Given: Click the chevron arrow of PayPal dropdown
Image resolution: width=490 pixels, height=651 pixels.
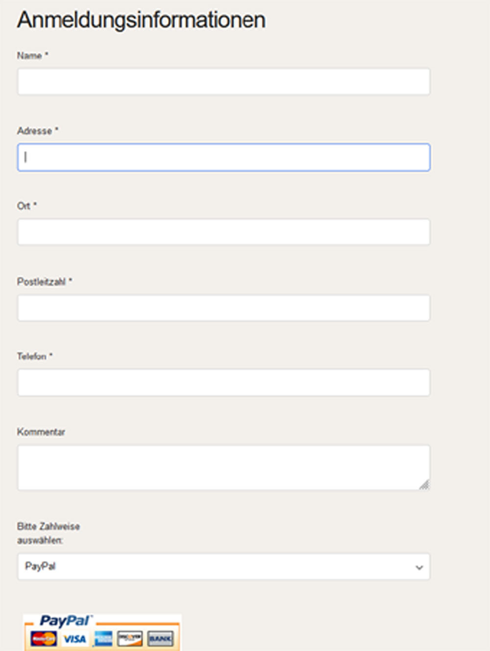Looking at the screenshot, I should 419,567.
